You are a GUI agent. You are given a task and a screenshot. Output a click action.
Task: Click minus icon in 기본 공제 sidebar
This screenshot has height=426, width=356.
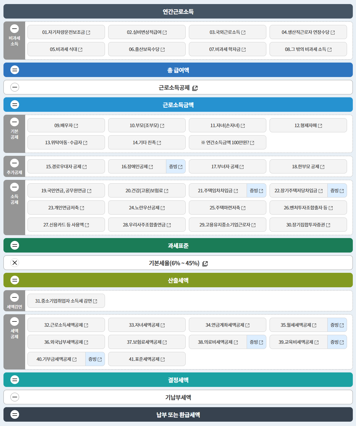(14, 122)
